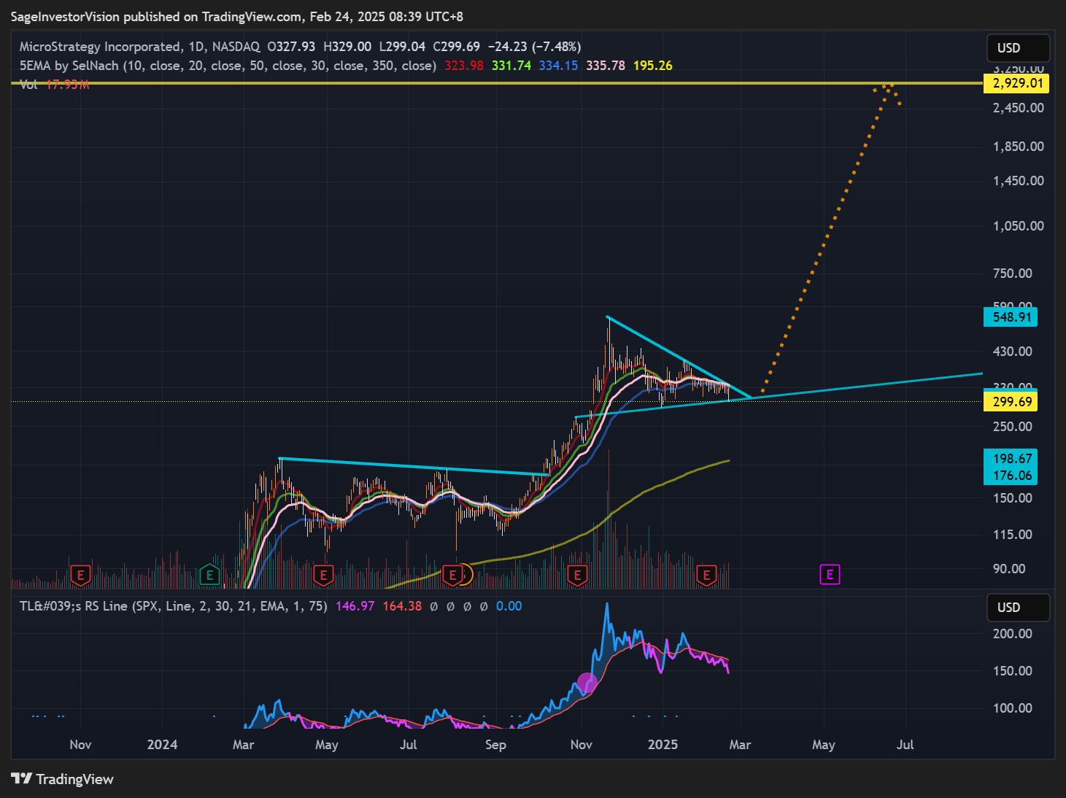Click the red E earnings marker nearest the 2025 label
This screenshot has height=798, width=1066.
pos(706,575)
